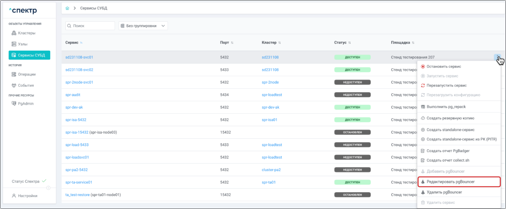
Task: Click the sort icon next to Площадка column
Action: [413, 43]
